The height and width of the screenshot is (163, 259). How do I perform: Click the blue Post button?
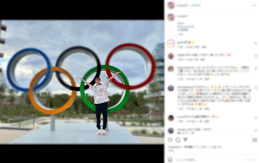click(251, 160)
